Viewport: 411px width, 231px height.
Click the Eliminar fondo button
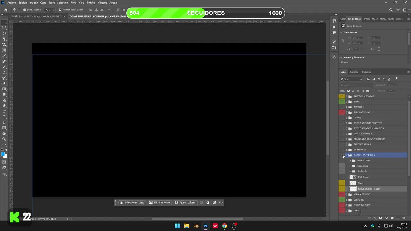point(159,203)
